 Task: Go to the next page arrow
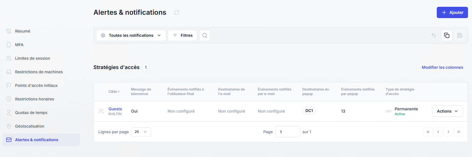pyautogui.click(x=448, y=132)
